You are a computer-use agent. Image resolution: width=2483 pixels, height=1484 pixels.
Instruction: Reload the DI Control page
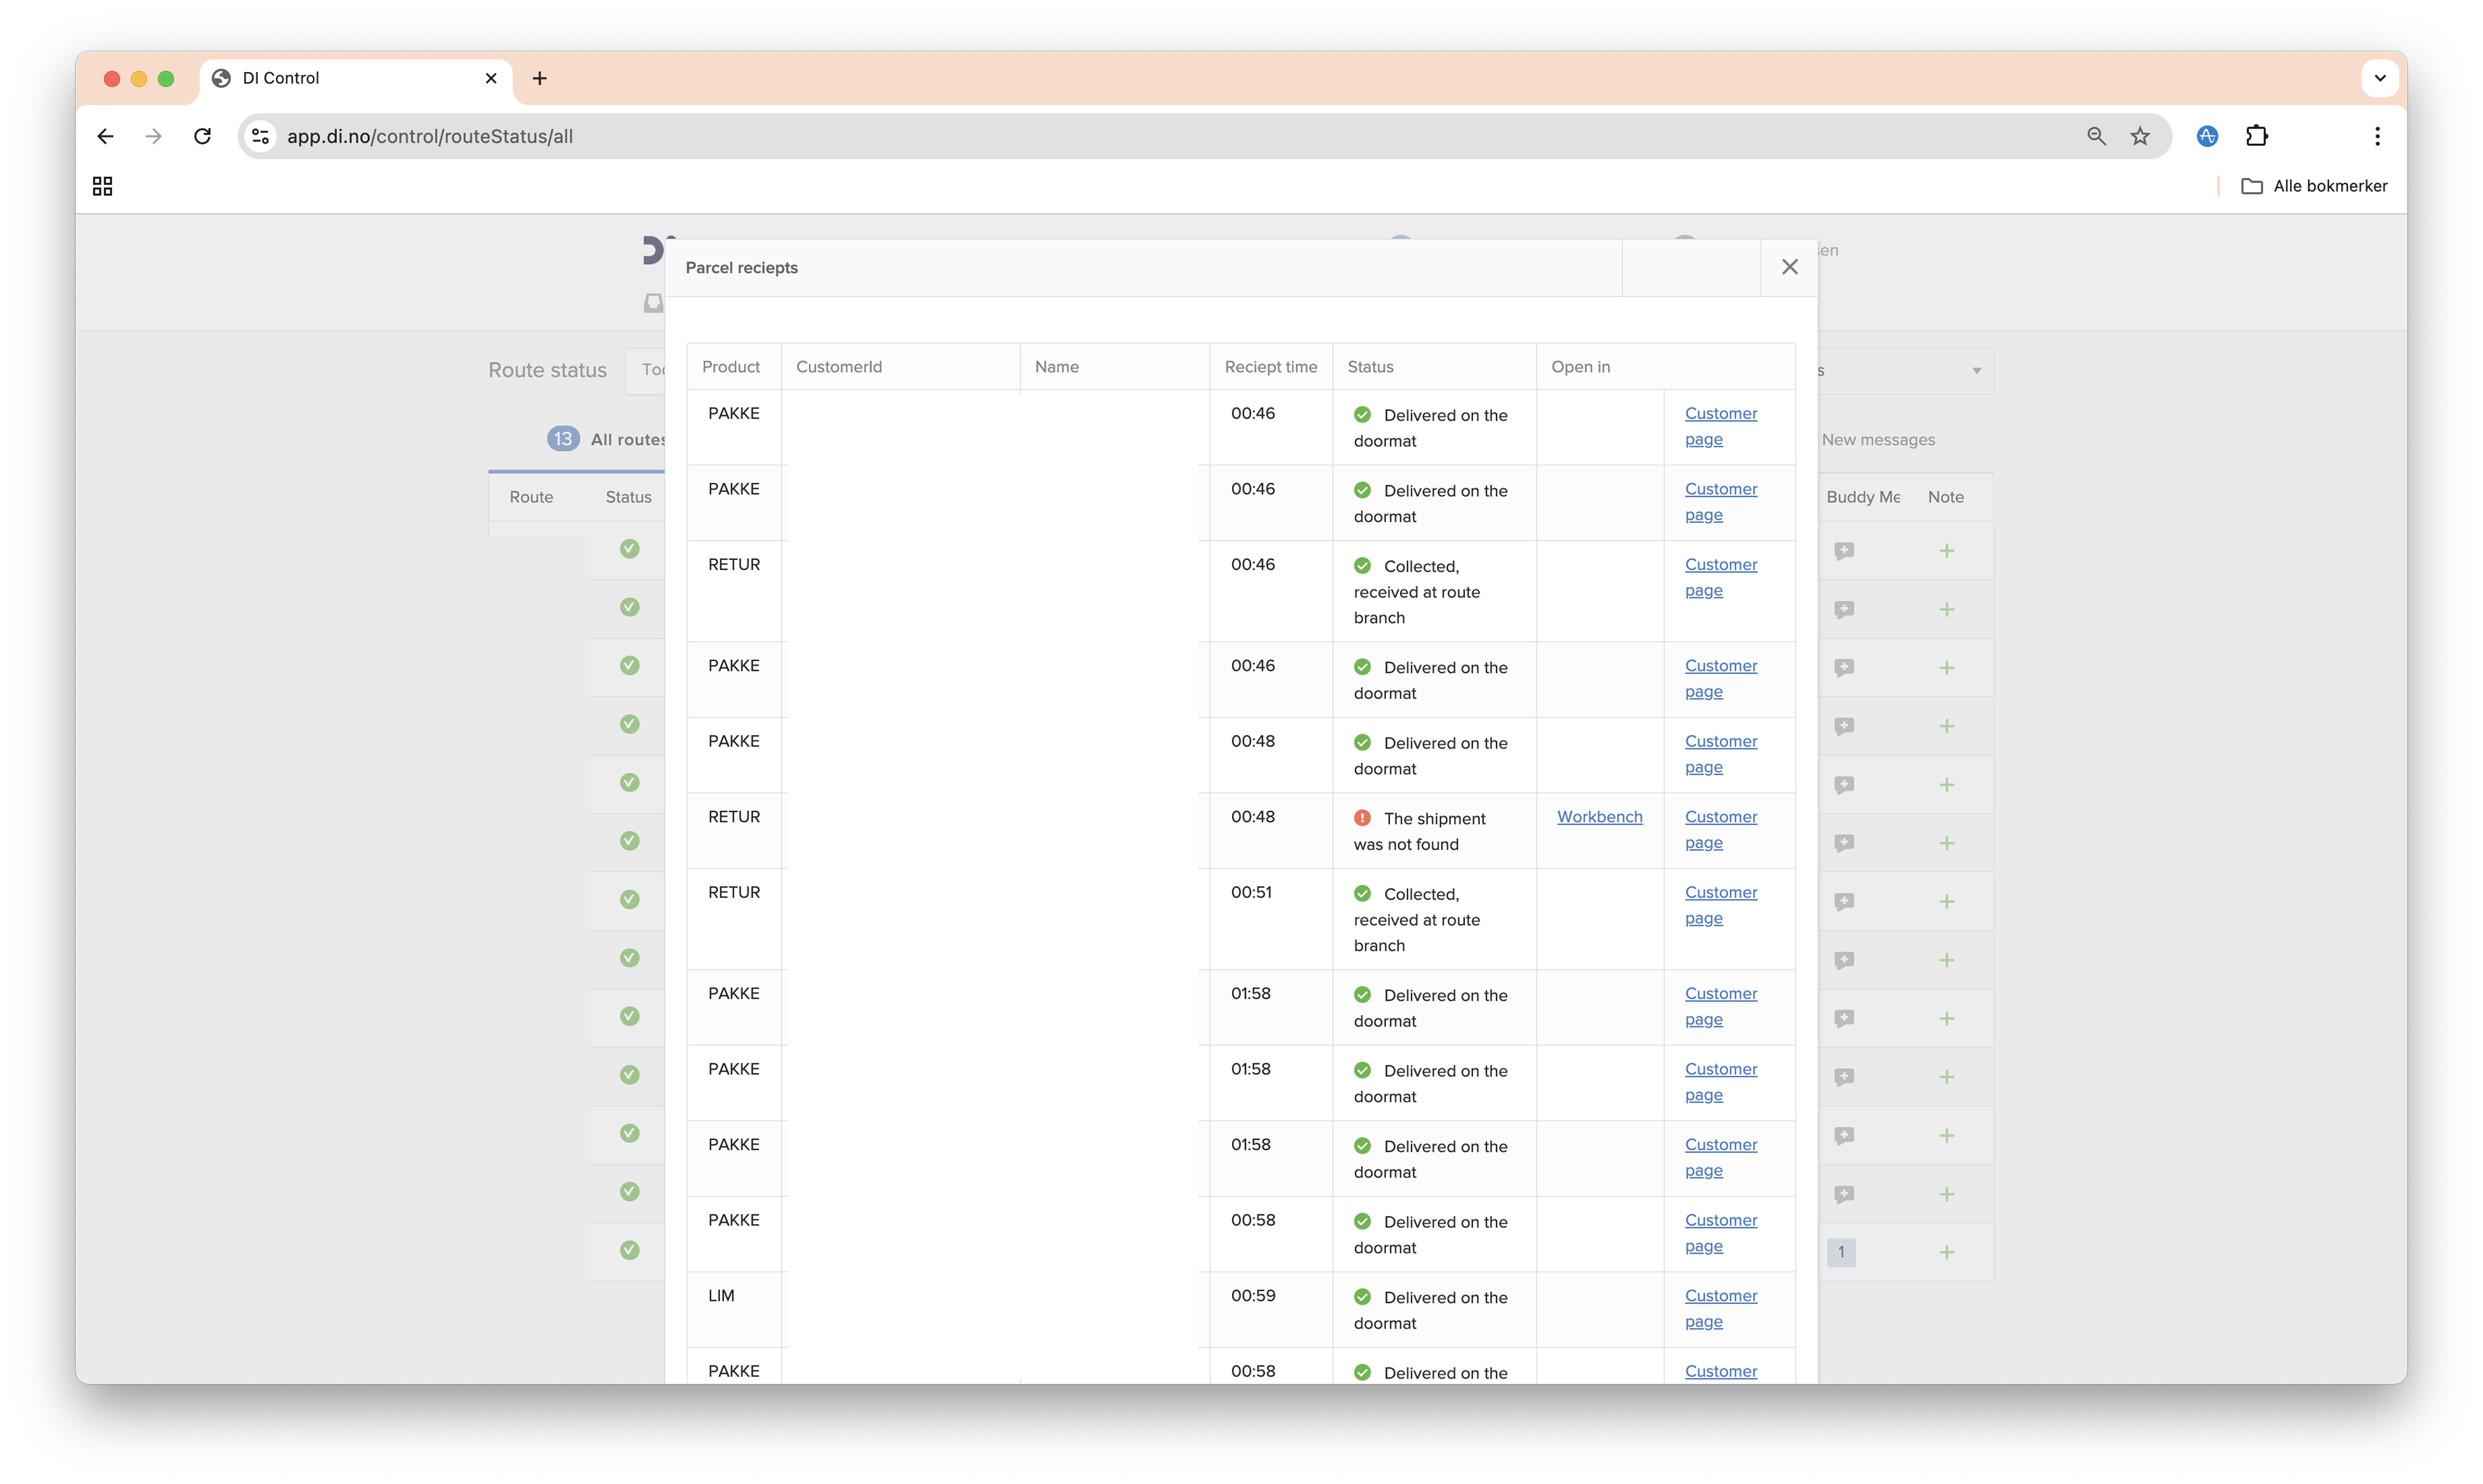coord(202,136)
